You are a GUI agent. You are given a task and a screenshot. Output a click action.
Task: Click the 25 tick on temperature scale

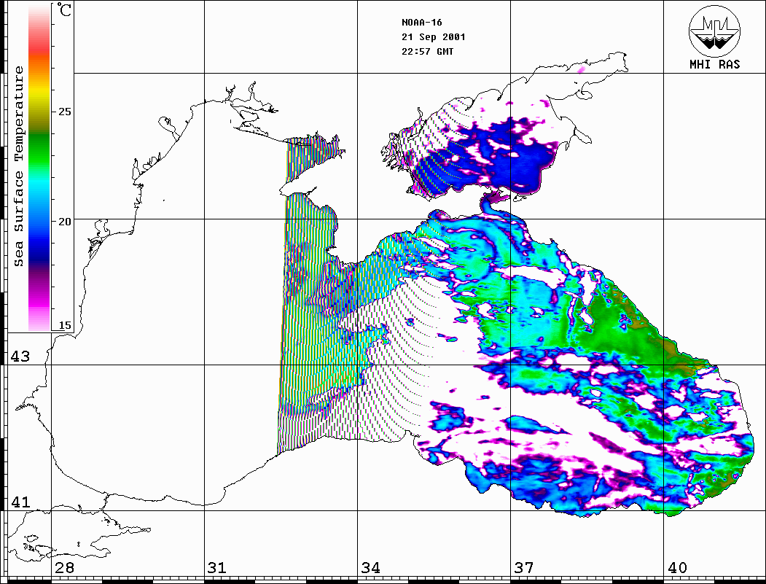click(x=64, y=112)
